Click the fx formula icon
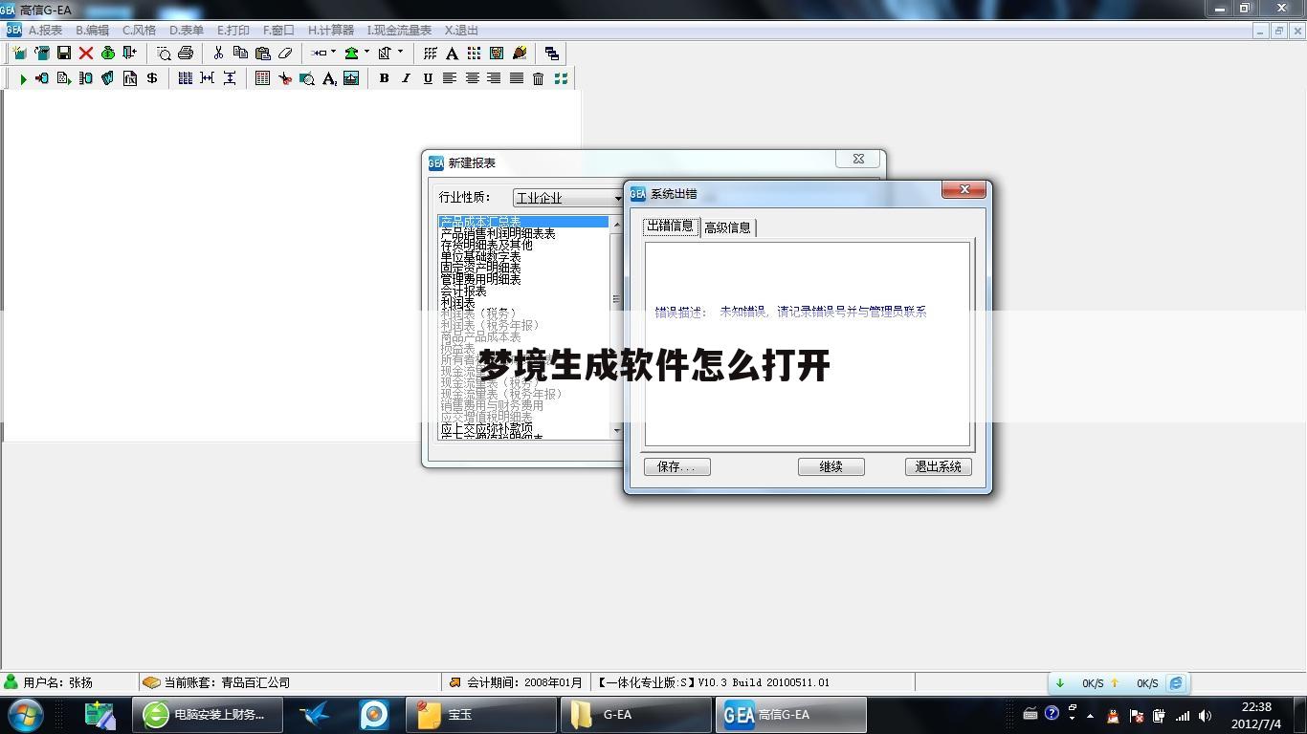The height and width of the screenshot is (734, 1307). 130,78
